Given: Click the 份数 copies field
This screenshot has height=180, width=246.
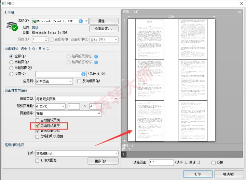Looking at the screenshot, I should (40, 40).
